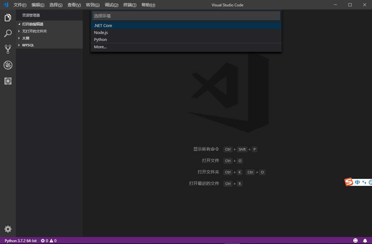The image size is (372, 244).
Task: Open the 调试(D) menu
Action: (111, 5)
